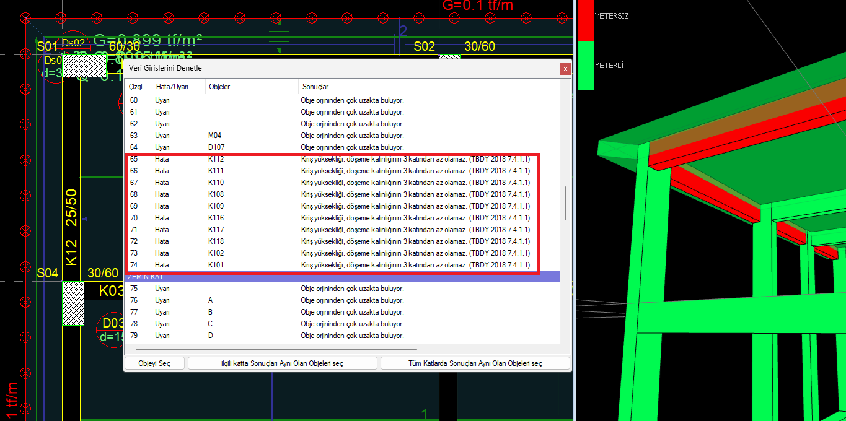
Task: Sort by the Çizgi column header
Action: click(x=136, y=87)
